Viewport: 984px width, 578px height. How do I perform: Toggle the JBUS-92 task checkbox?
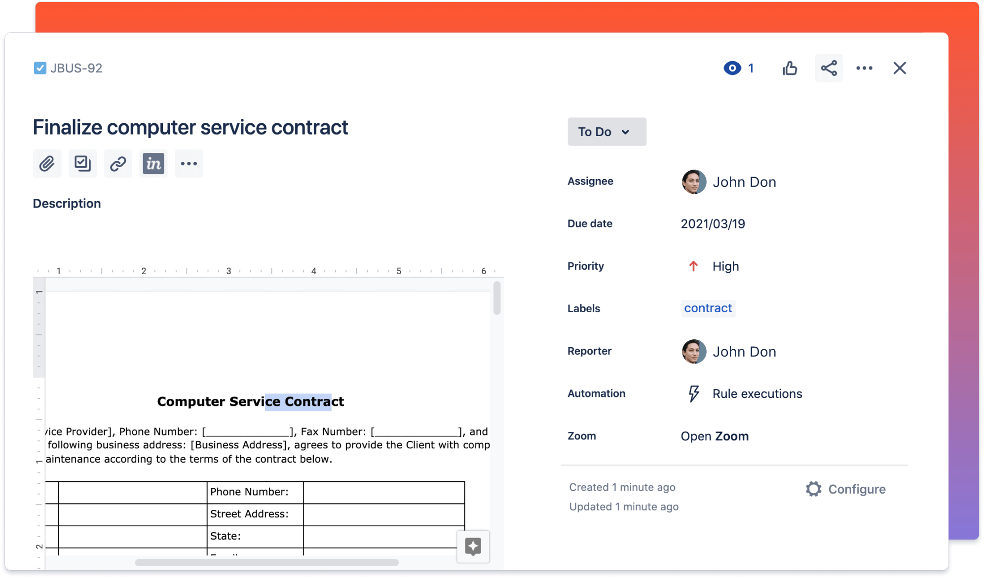pyautogui.click(x=39, y=67)
